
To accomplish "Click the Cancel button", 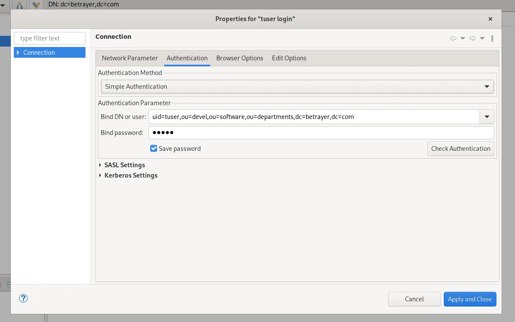I will [414, 299].
